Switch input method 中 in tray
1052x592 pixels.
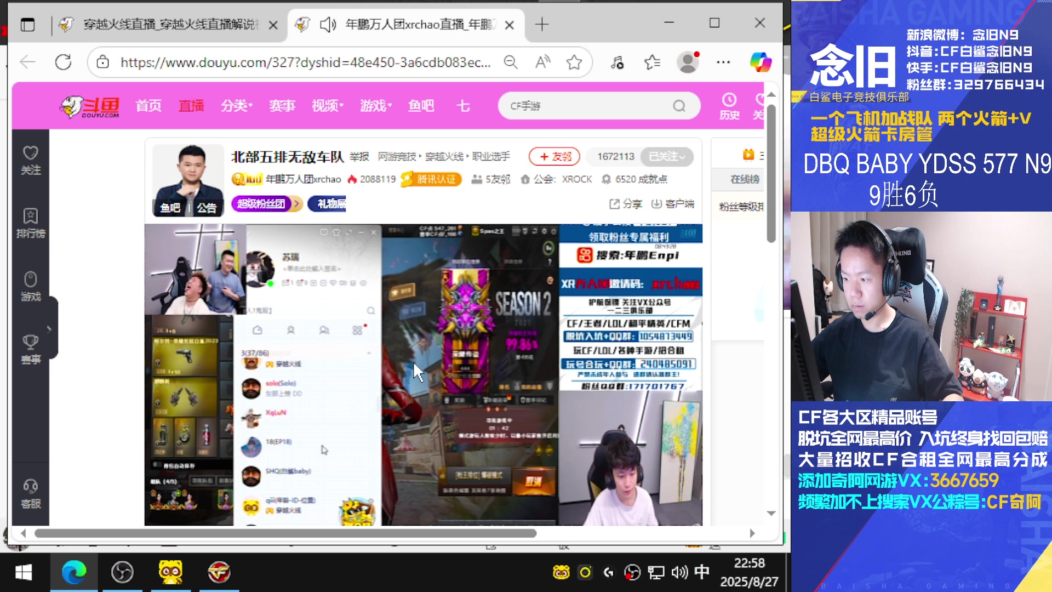tap(702, 572)
